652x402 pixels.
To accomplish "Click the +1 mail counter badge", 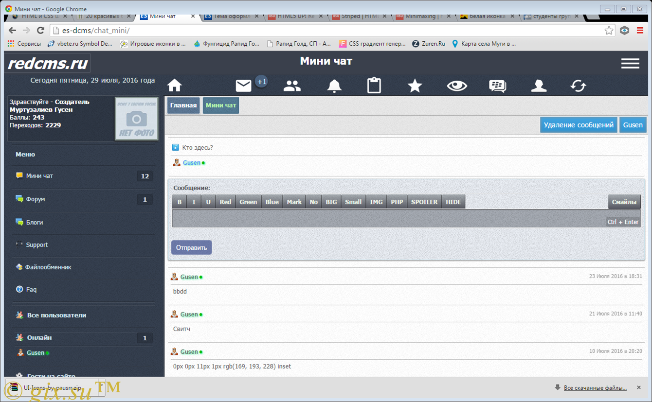I will click(262, 82).
